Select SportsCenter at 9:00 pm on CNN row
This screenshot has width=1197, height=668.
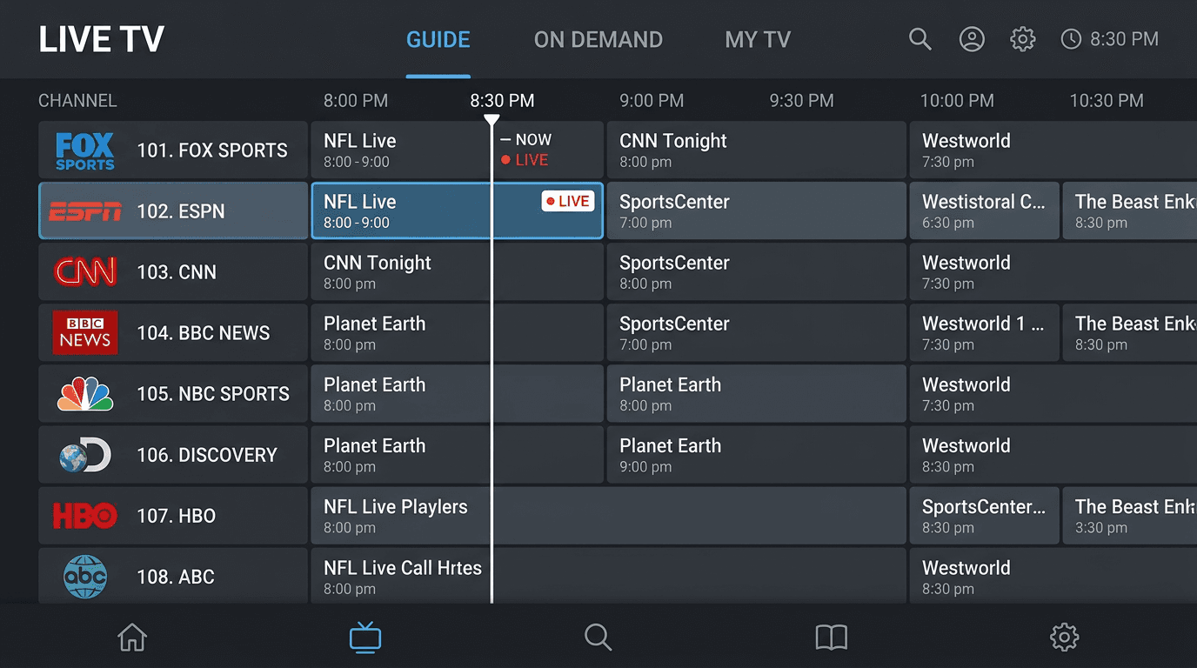tap(757, 271)
